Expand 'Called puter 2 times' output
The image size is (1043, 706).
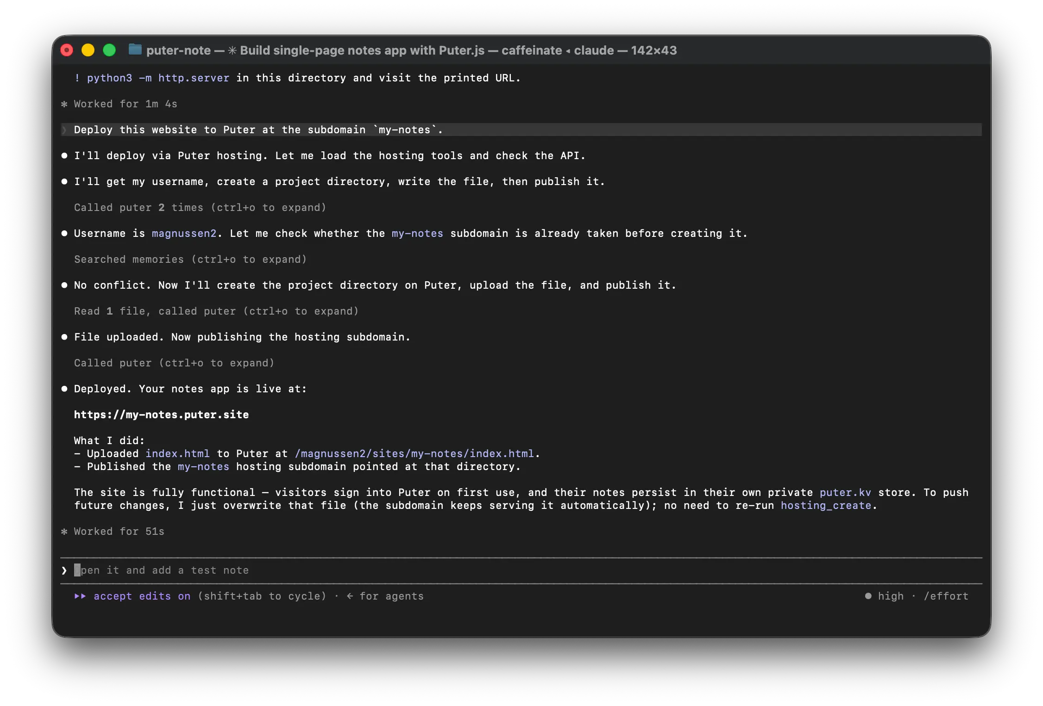[200, 208]
